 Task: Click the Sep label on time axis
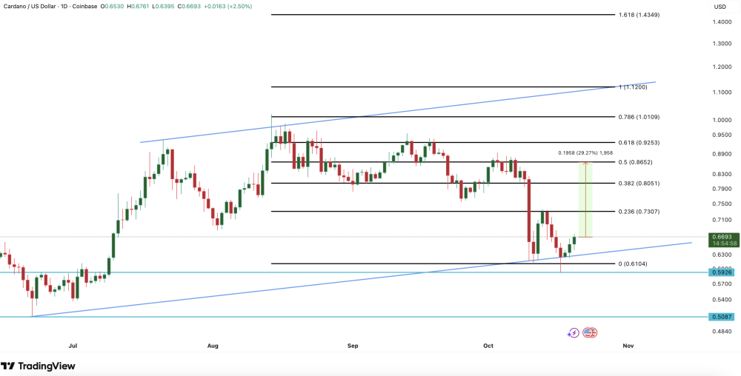click(353, 346)
